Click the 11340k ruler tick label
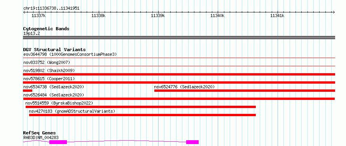The image size is (346, 146). 218,15
